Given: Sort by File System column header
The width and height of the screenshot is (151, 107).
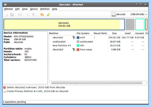Looking at the screenshot, I should pyautogui.click(x=85, y=33).
